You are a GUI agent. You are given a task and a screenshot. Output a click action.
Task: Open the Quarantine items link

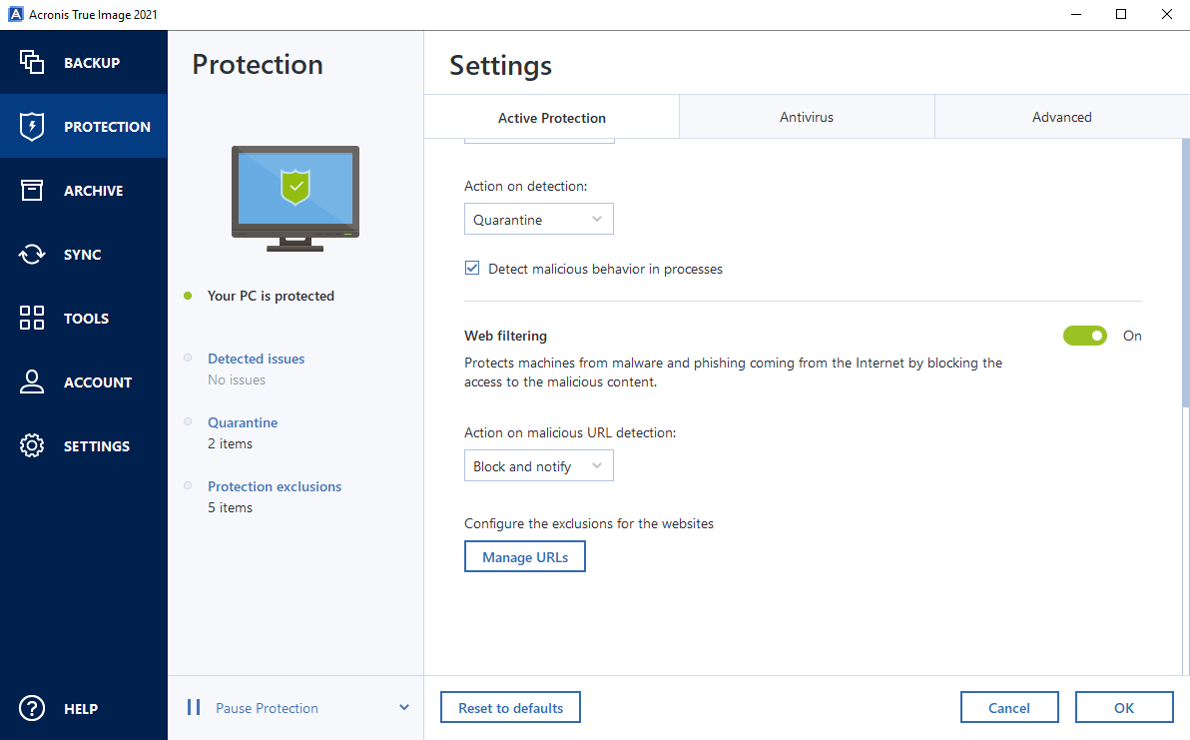pyautogui.click(x=243, y=422)
